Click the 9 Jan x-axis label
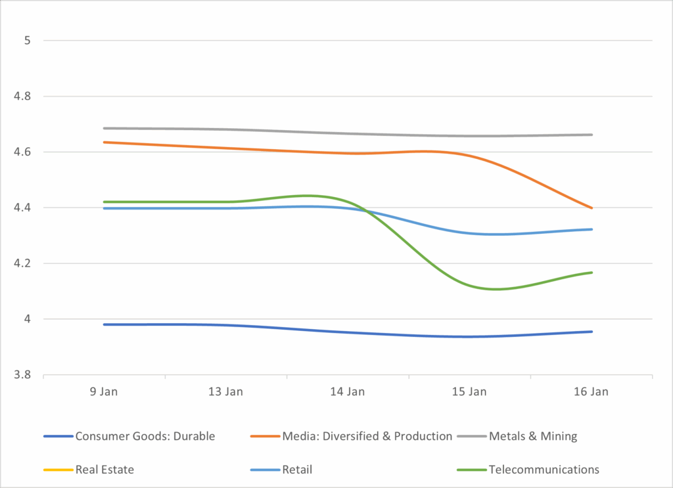673x488 pixels. click(104, 392)
